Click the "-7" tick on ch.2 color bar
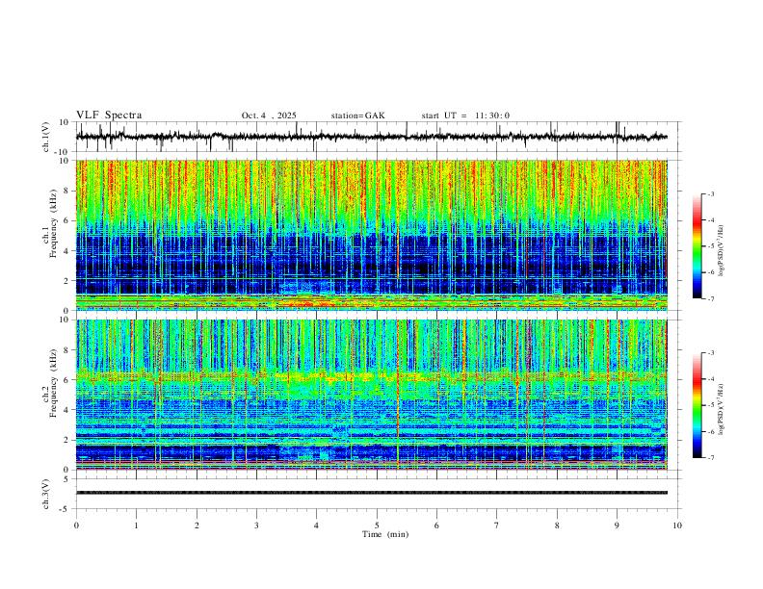The height and width of the screenshot is (589, 763). point(710,457)
